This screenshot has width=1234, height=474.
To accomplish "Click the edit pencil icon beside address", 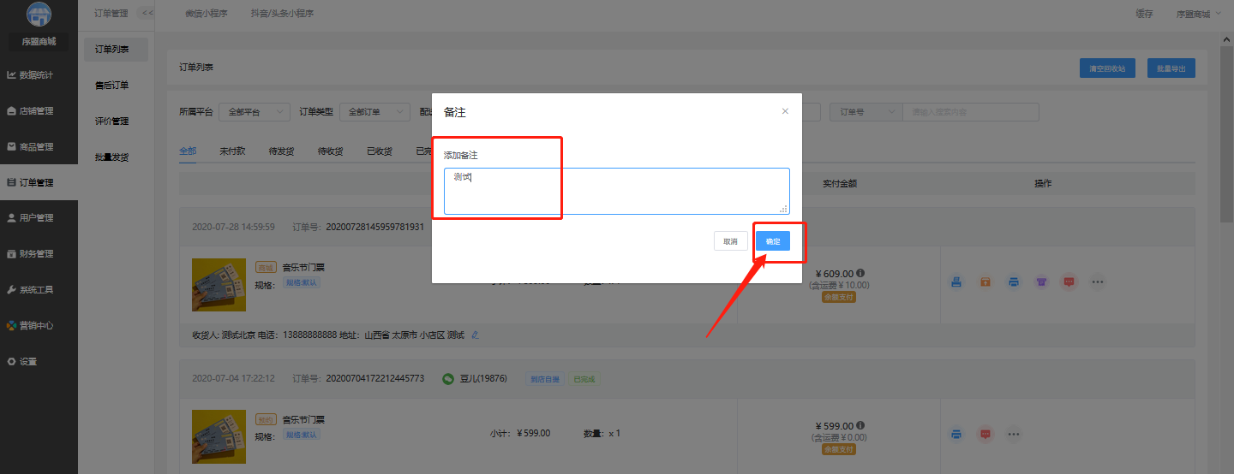I will pos(476,335).
